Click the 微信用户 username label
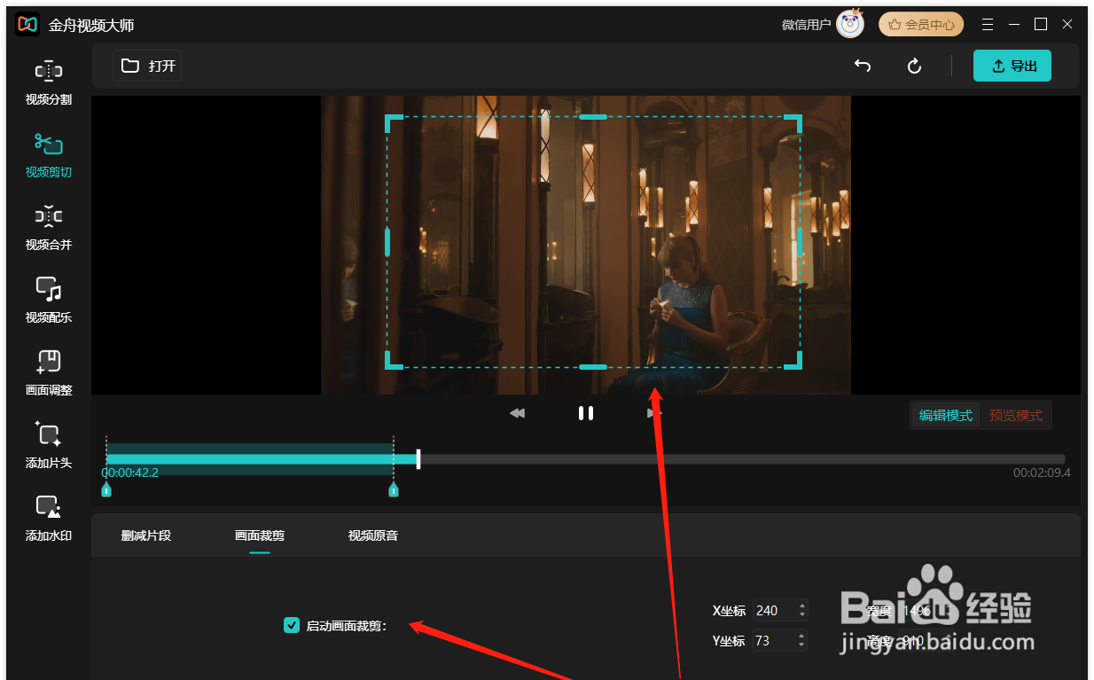Viewport: 1094px width, 680px height. pyautogui.click(x=806, y=25)
